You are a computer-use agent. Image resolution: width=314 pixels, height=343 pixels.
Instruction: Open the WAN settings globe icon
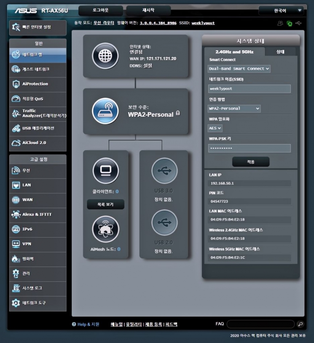16,200
